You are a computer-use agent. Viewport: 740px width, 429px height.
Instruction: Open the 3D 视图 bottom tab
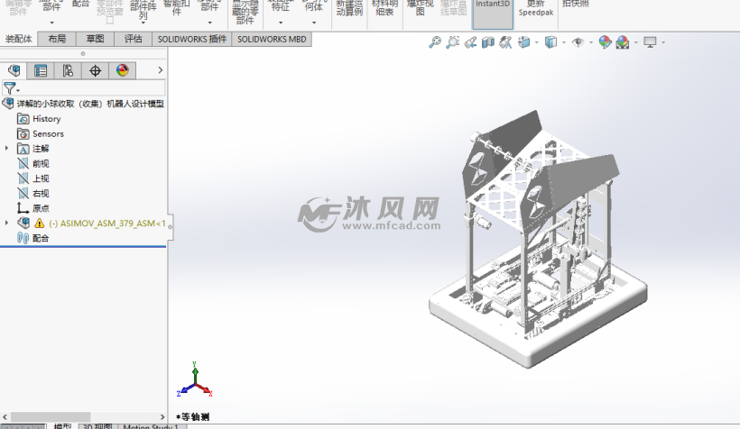click(97, 426)
